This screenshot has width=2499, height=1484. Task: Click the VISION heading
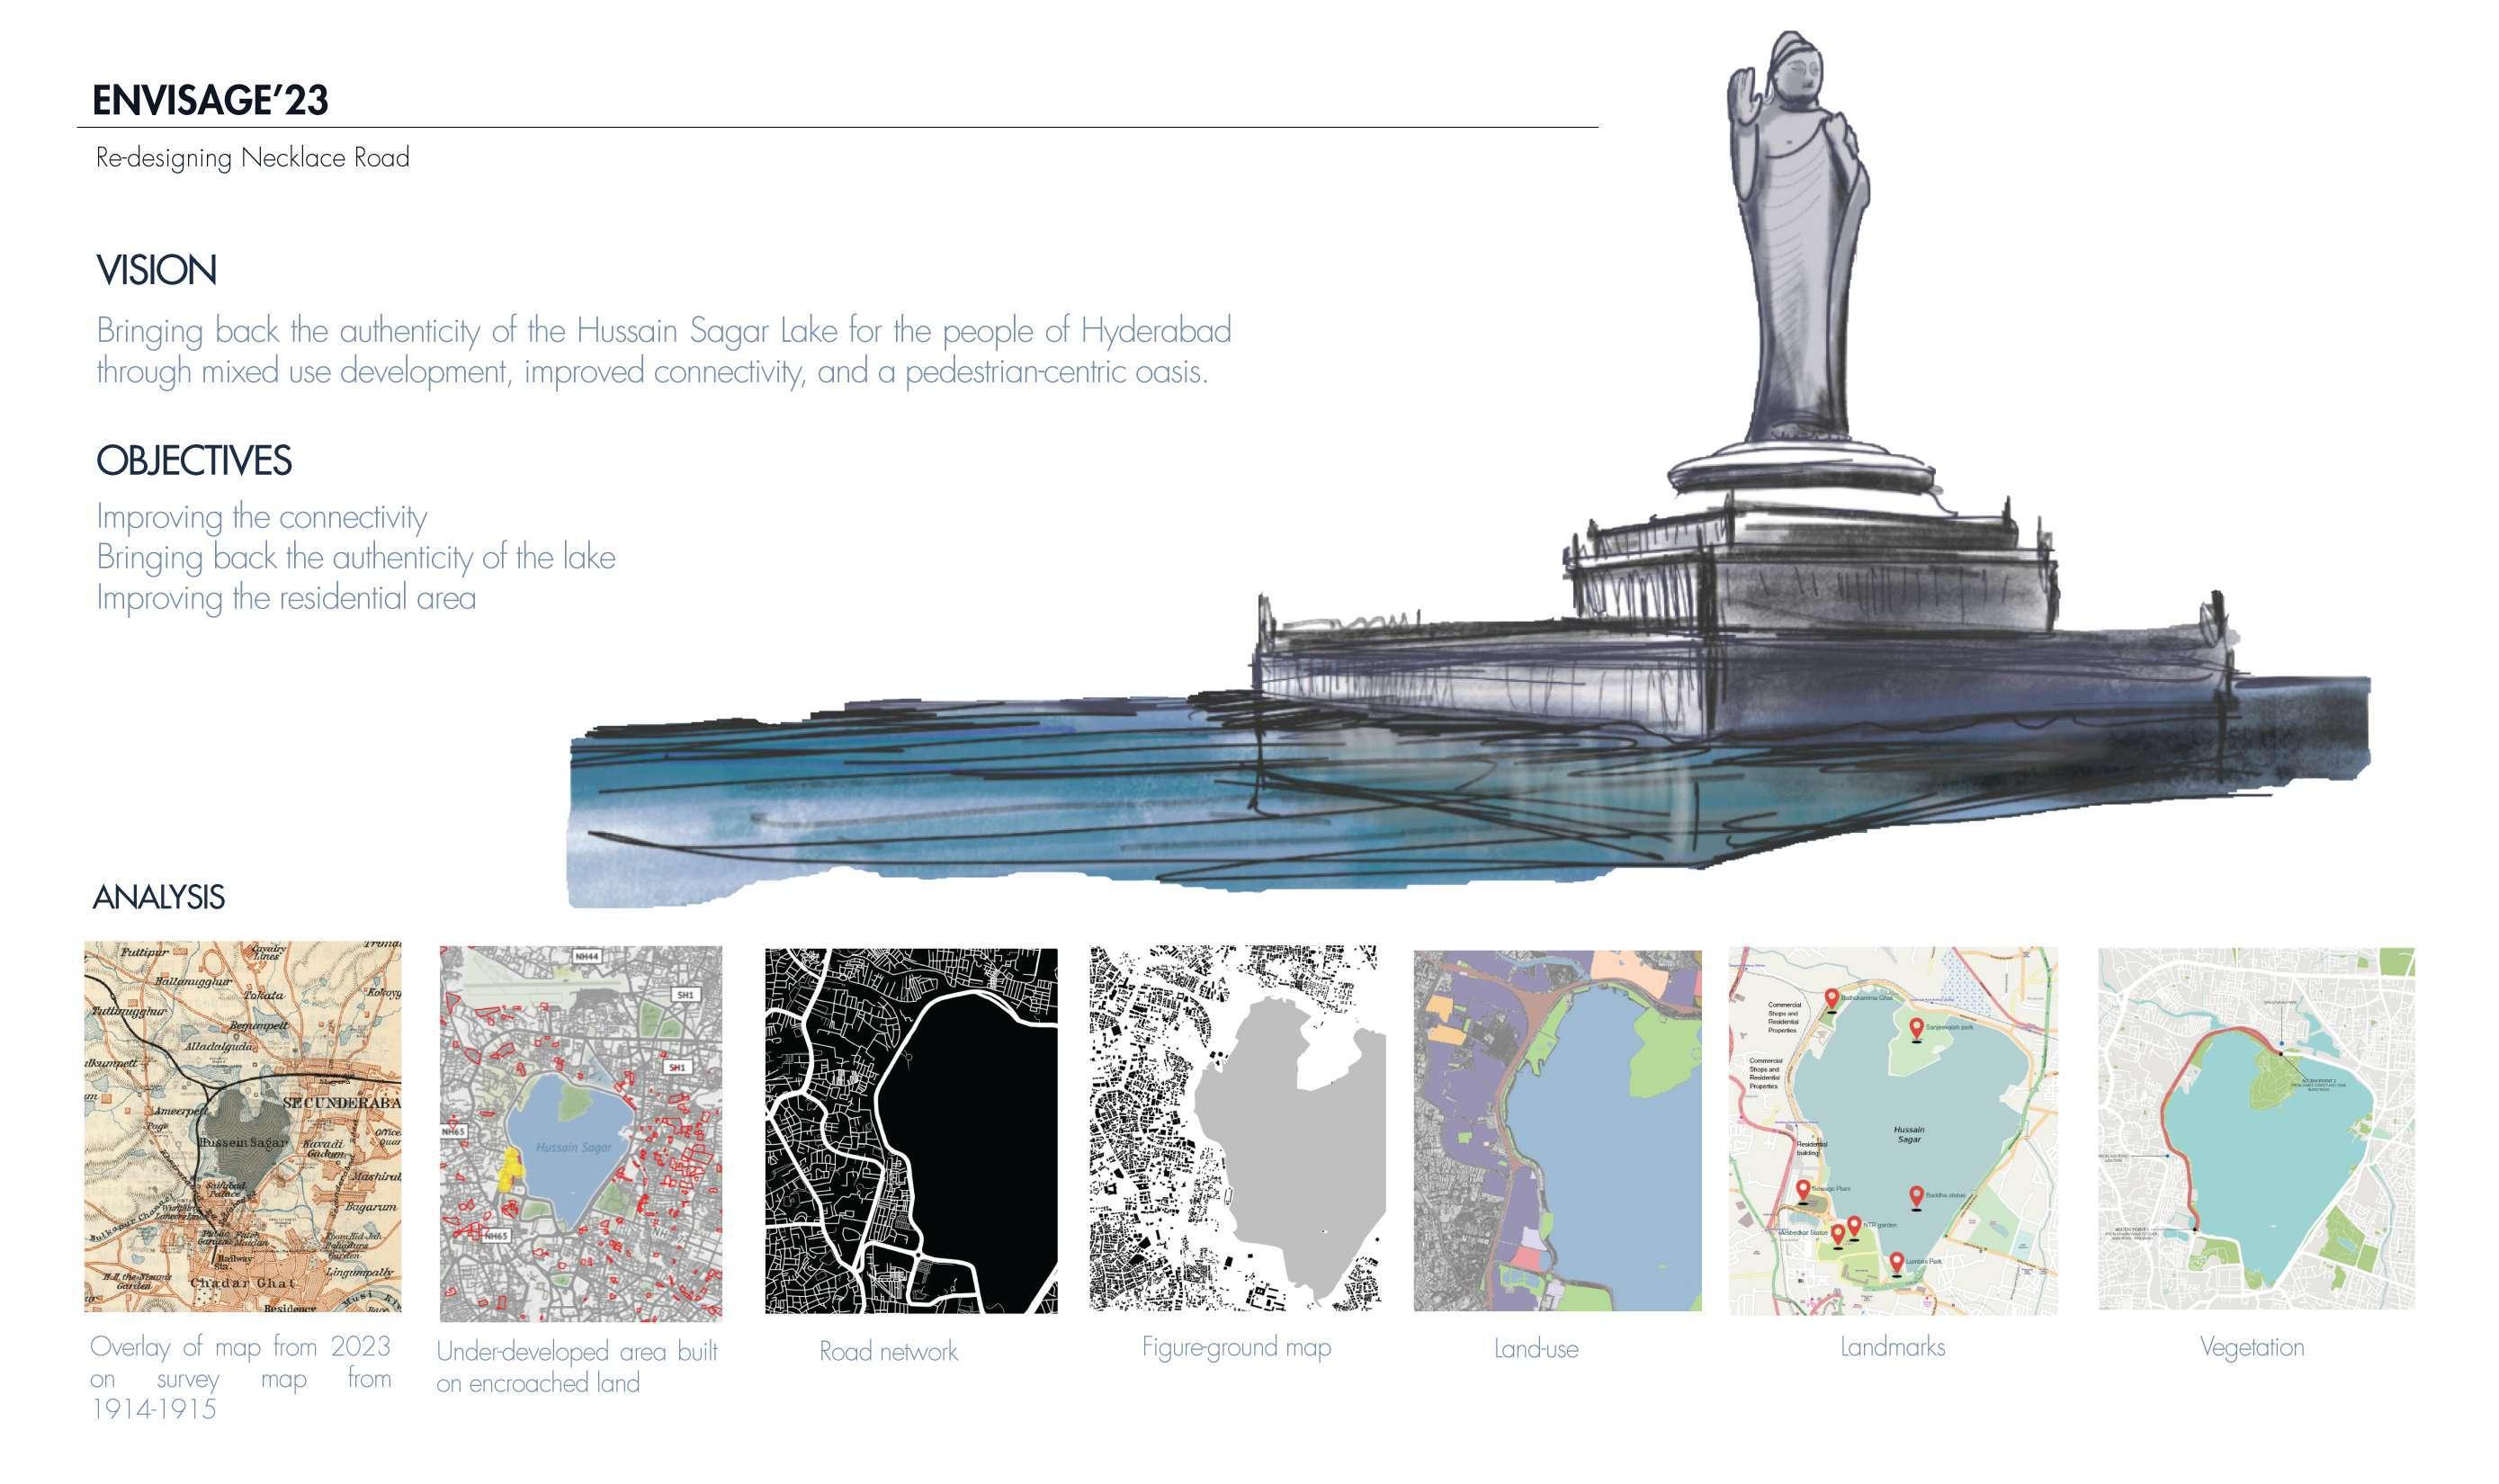(156, 271)
